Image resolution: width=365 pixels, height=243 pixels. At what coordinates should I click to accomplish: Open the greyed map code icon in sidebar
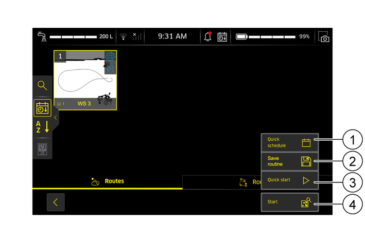(x=42, y=149)
